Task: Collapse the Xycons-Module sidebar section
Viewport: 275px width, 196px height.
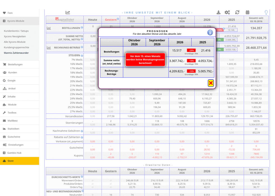Action: coord(20,21)
